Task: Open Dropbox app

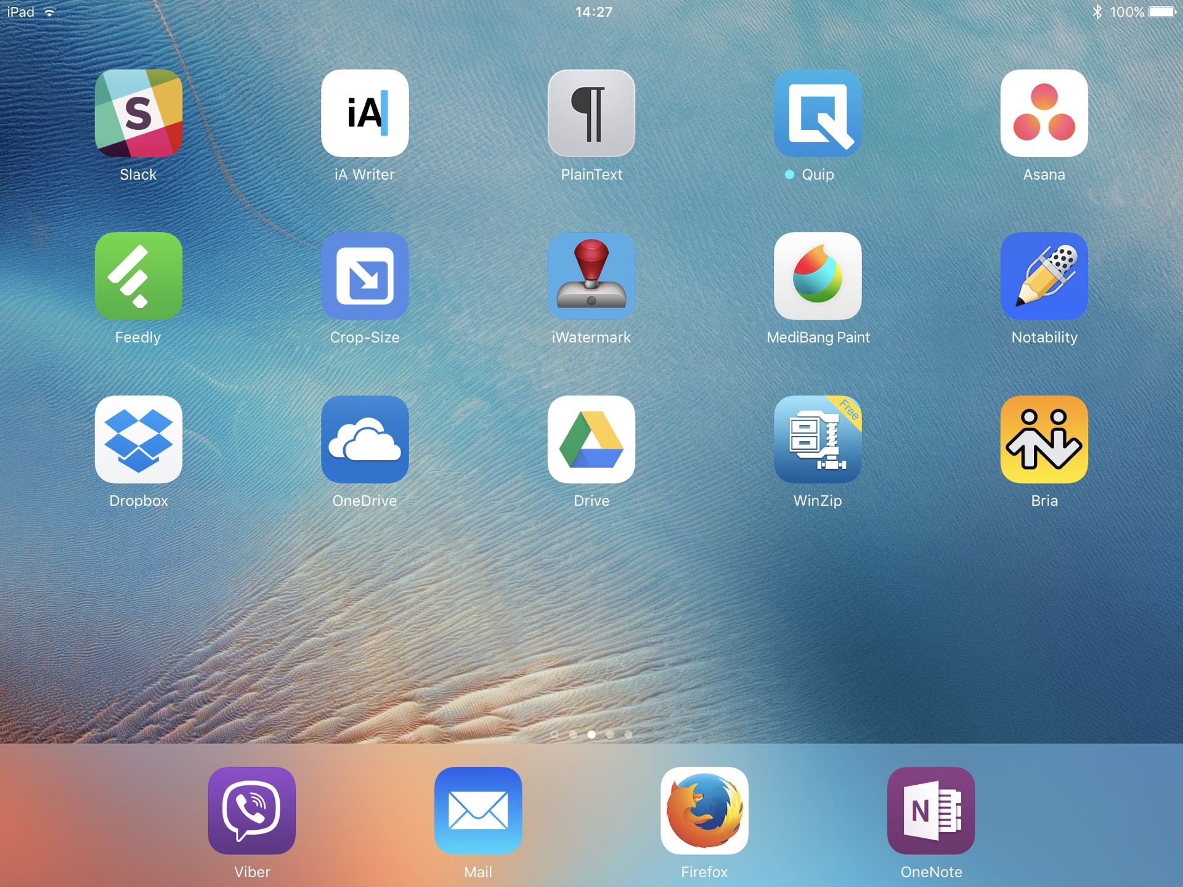Action: (x=138, y=439)
